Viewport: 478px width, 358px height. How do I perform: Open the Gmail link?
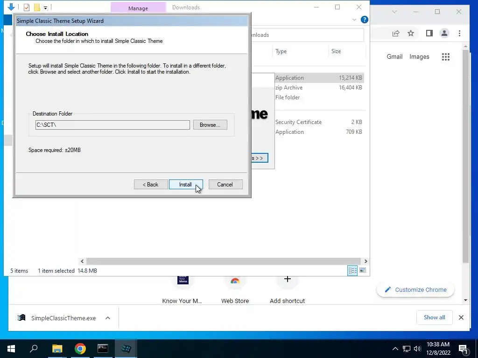click(394, 56)
